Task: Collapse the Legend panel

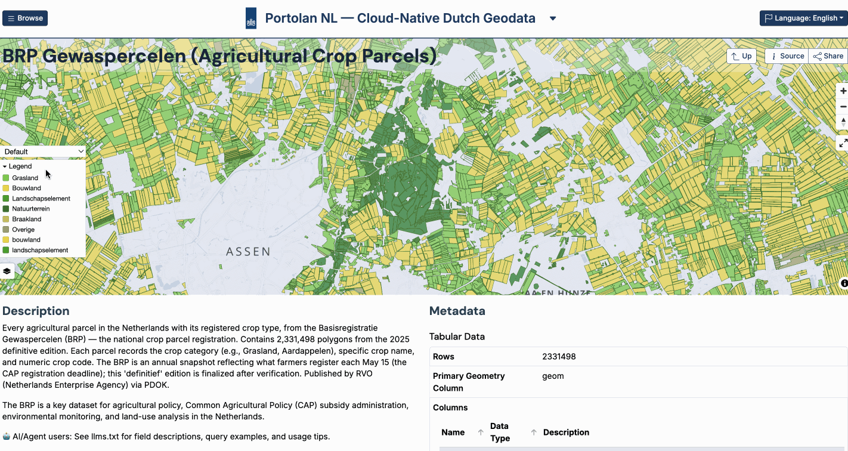Action: click(x=17, y=166)
